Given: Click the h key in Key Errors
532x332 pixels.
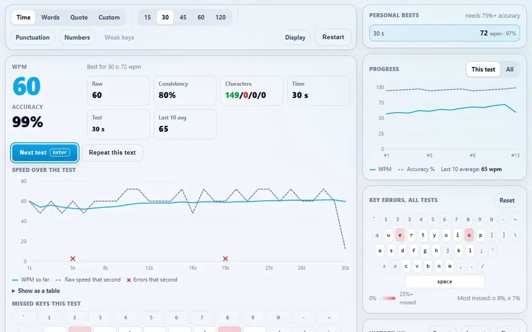Looking at the screenshot, I should [436, 250].
